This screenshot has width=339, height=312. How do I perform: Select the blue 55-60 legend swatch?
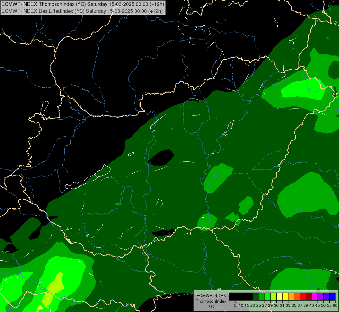tap(332, 296)
